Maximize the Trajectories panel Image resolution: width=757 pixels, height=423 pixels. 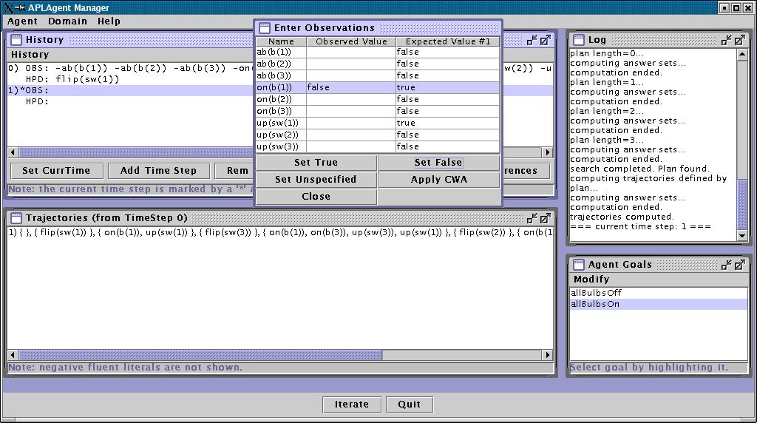(545, 218)
